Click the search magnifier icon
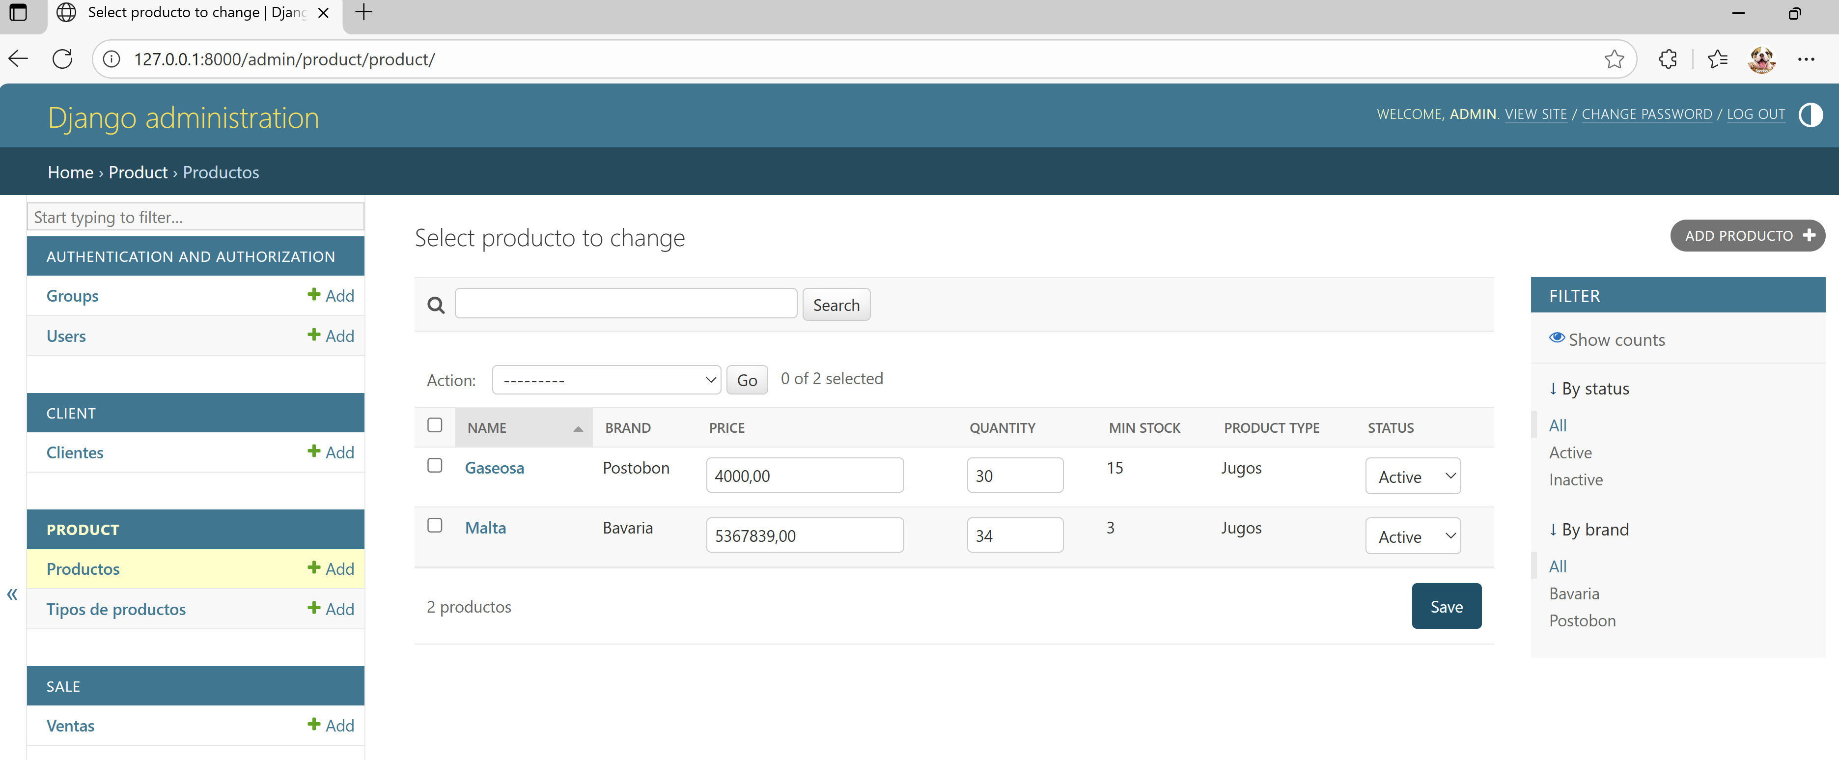The image size is (1839, 760). click(436, 305)
